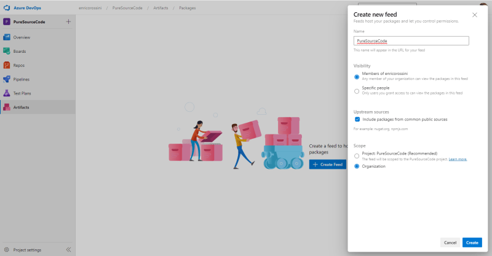
Task: Open the Learn more link
Action: (x=458, y=159)
